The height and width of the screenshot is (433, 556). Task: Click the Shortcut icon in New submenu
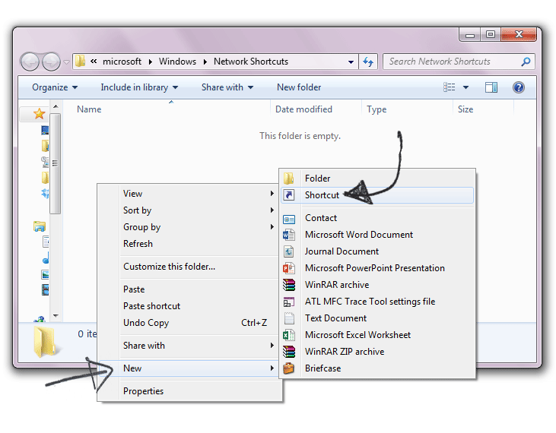(289, 194)
